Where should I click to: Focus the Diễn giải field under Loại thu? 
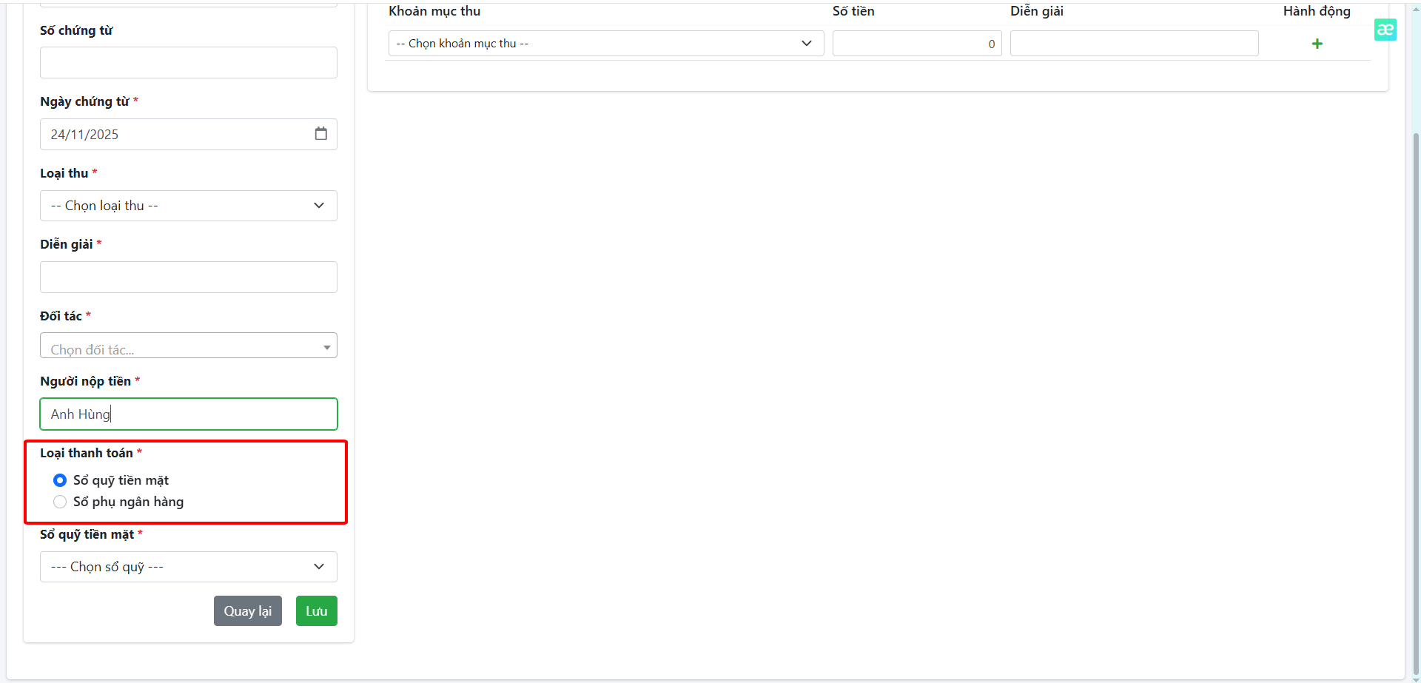pos(188,277)
